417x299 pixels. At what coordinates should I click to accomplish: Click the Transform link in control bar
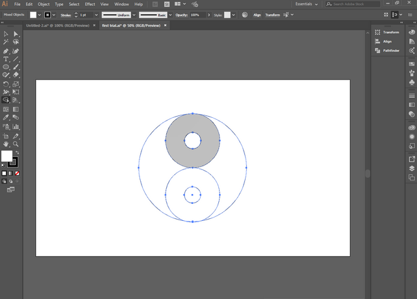(272, 14)
